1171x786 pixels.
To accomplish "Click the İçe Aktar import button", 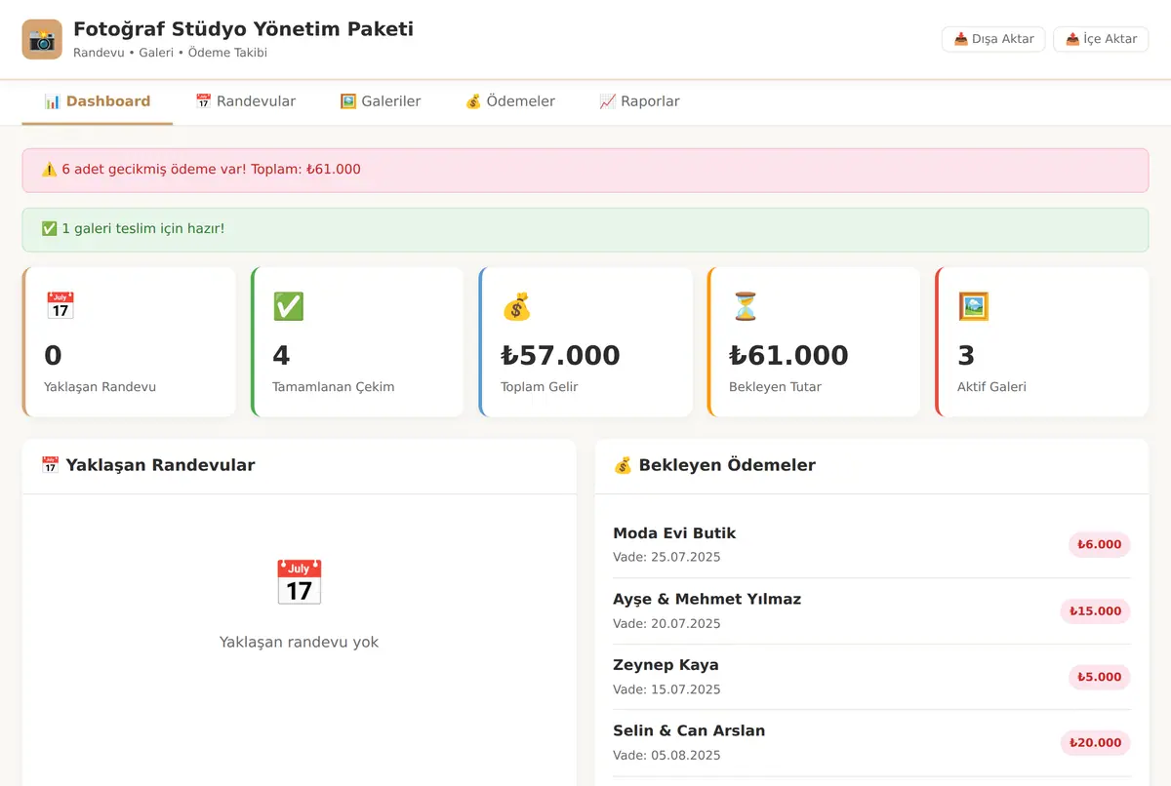I will (x=1101, y=39).
